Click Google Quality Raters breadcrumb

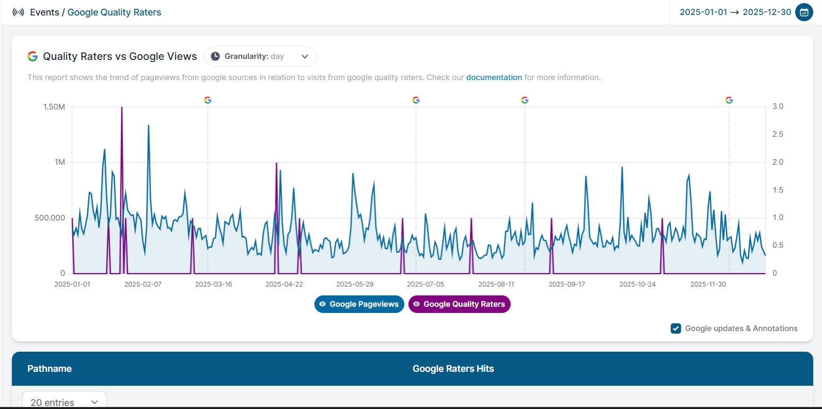point(114,12)
